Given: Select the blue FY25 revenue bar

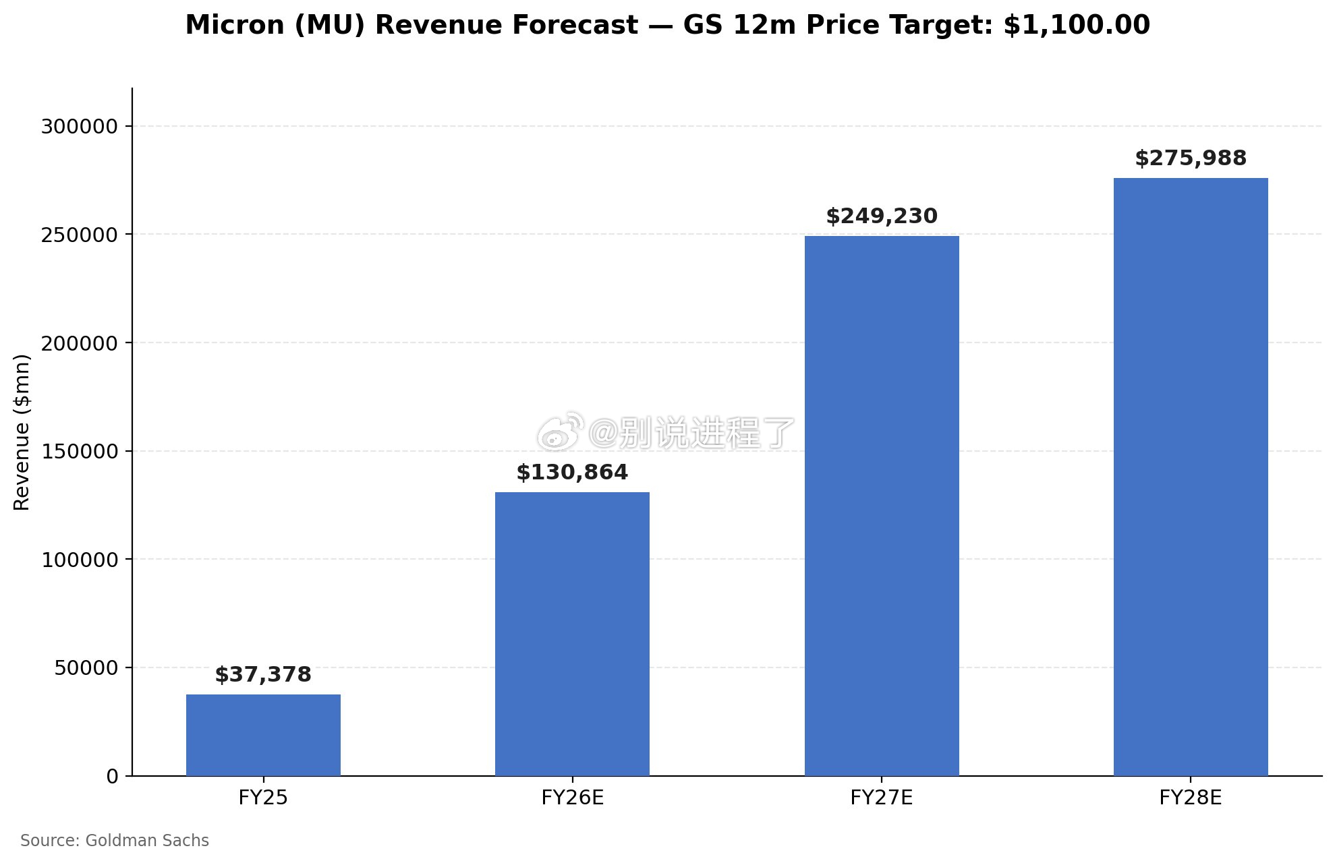Looking at the screenshot, I should tap(263, 735).
